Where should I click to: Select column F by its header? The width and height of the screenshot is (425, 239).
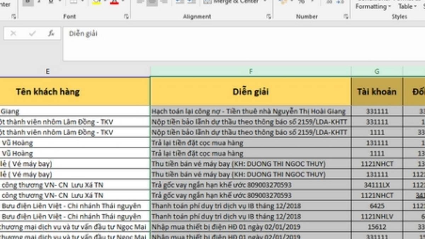[x=251, y=71]
